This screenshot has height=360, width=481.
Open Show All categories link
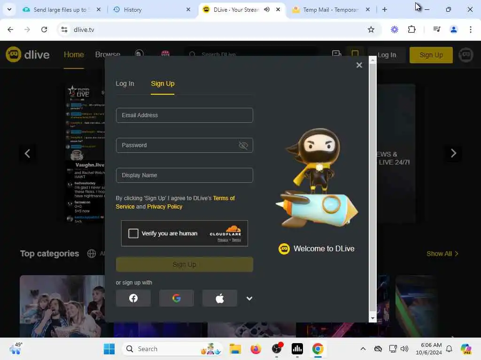click(x=442, y=254)
